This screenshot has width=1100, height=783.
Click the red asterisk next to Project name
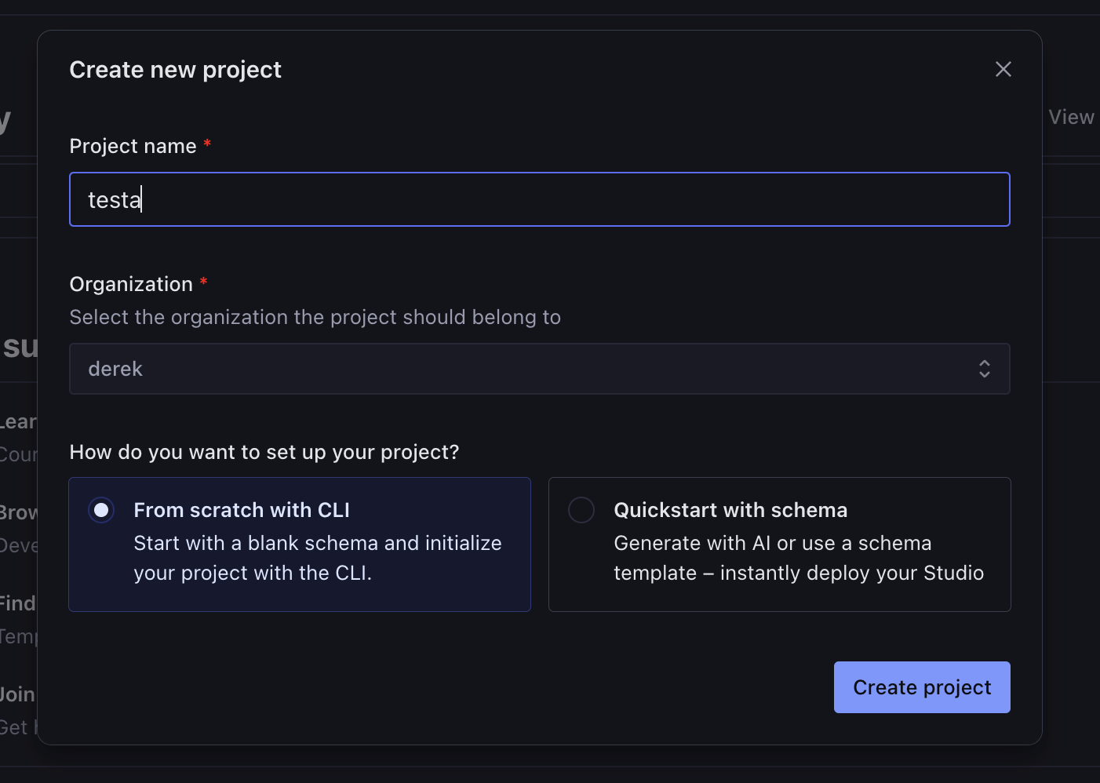(207, 144)
